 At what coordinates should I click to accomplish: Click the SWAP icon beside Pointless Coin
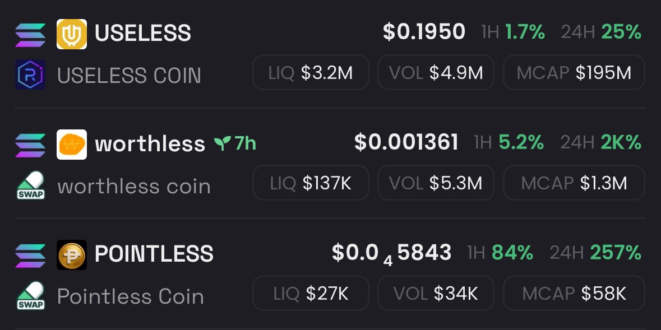(x=30, y=296)
